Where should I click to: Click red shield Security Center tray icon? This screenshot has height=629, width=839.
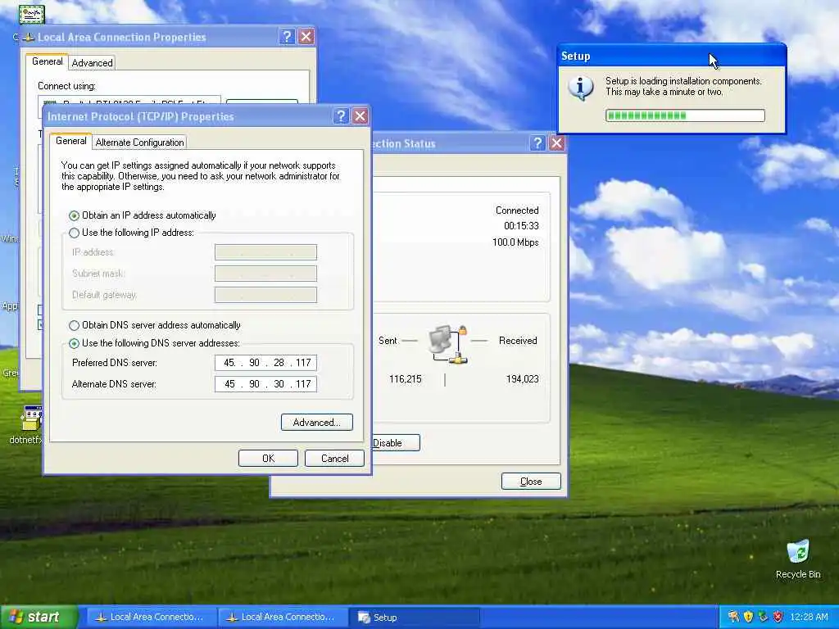778,617
